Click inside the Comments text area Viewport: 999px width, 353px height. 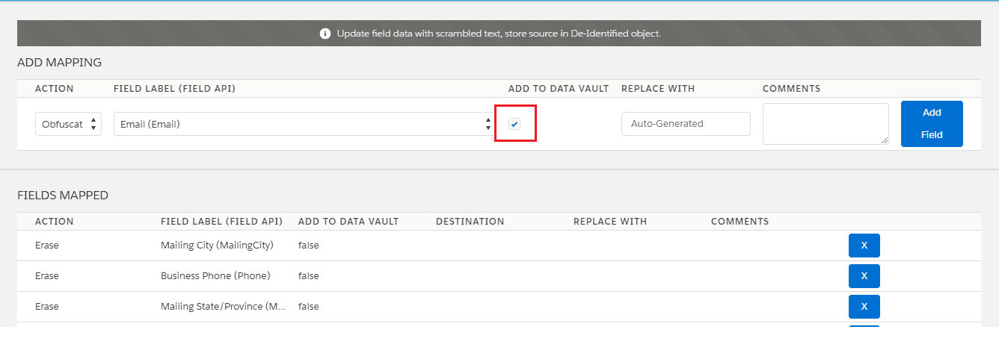tap(825, 123)
